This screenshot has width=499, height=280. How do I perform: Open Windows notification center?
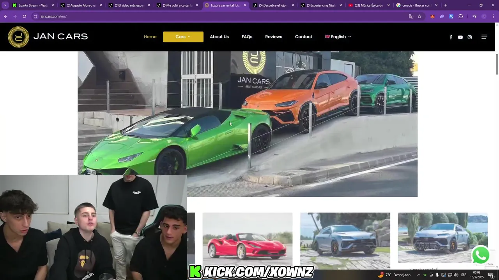coord(491,275)
